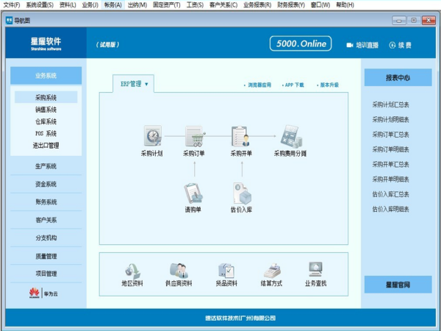The image size is (441, 331).
Task: Open the 采购费用分摊 calculator icon
Action: (290, 136)
